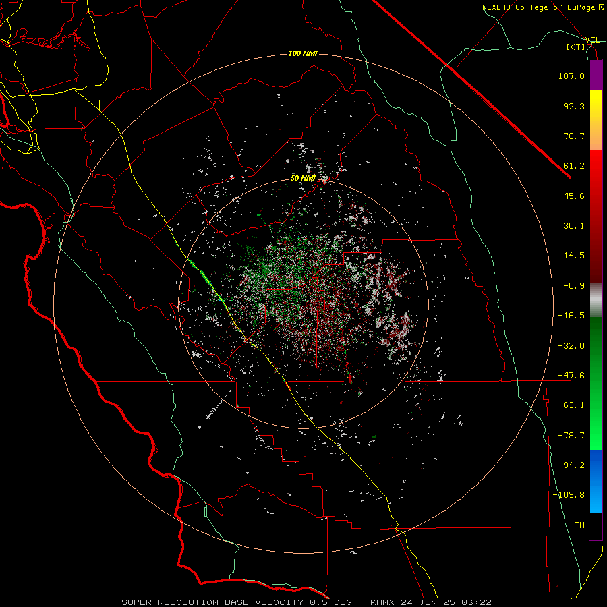Click the blue segment of the color bar
607x607 pixels.
pyautogui.click(x=596, y=481)
